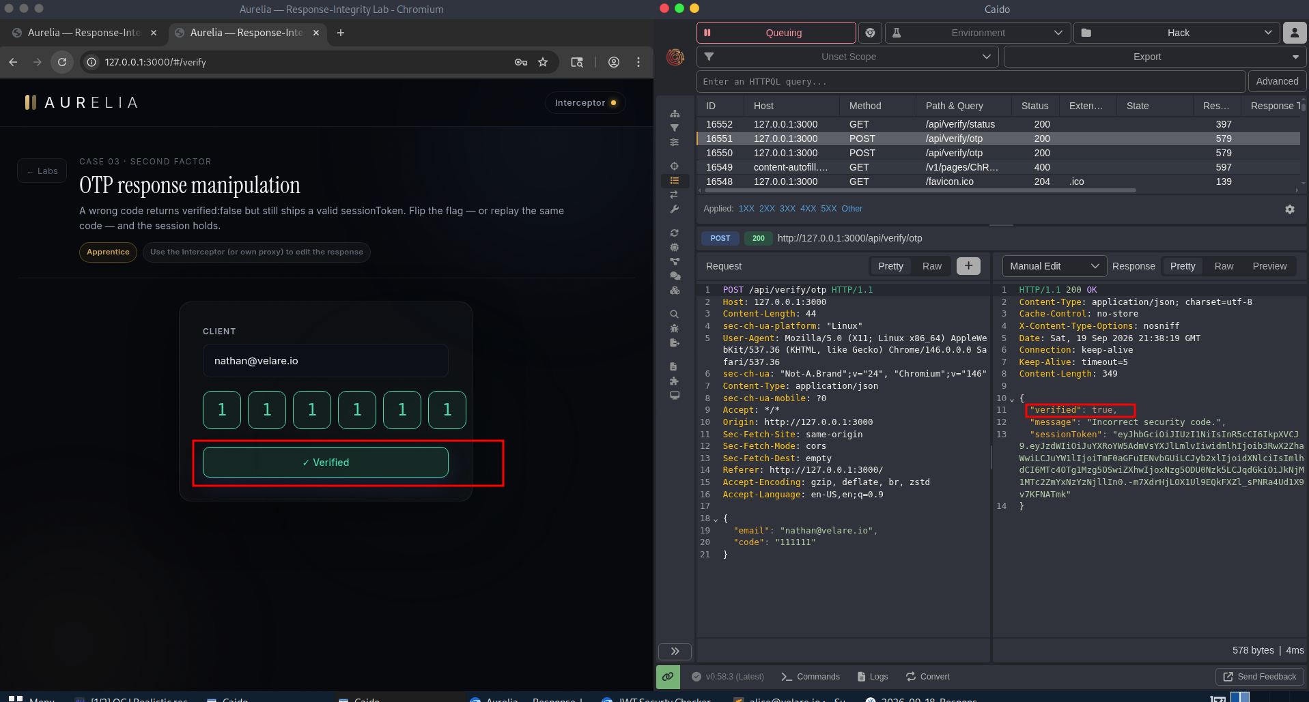Screen dimensions: 1309x702
Task: Open the Exports icon in Caido sidebar
Action: pyautogui.click(x=675, y=343)
